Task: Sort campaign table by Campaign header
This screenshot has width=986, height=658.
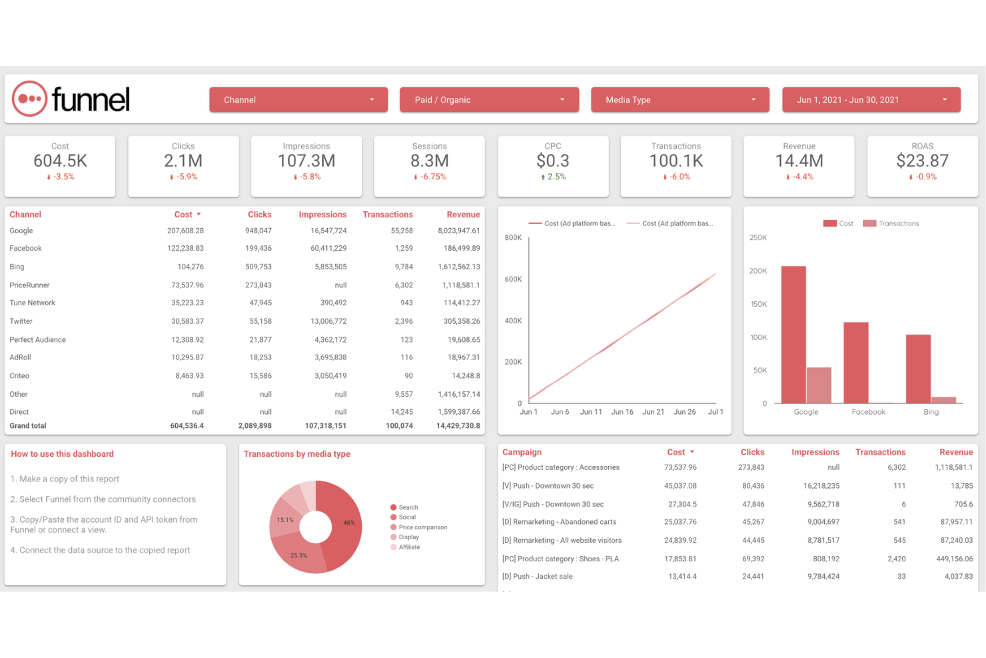Action: click(522, 452)
